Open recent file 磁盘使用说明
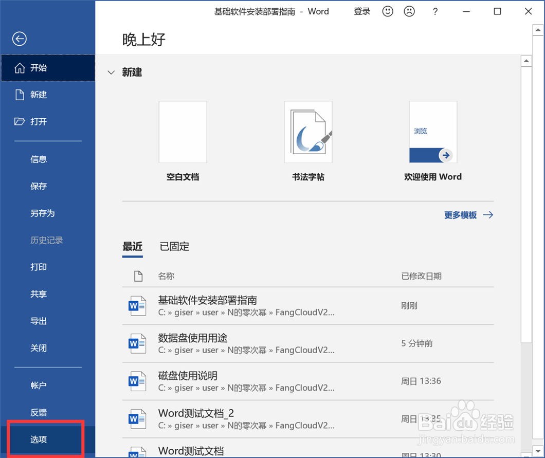Screen dimensions: 545x458 [x=308, y=381]
